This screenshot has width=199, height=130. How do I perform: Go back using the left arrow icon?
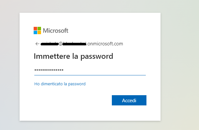coord(37,44)
